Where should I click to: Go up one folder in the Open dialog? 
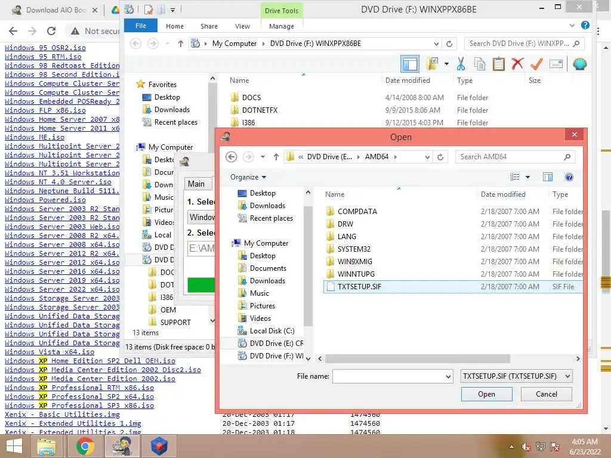tap(276, 157)
